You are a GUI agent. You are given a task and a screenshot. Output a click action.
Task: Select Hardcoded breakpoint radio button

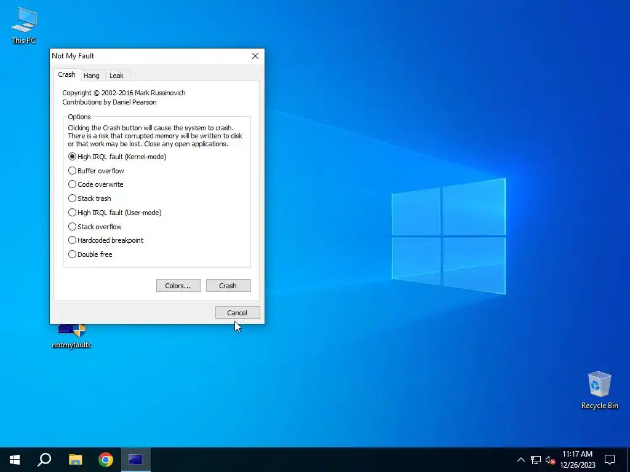pyautogui.click(x=106, y=240)
